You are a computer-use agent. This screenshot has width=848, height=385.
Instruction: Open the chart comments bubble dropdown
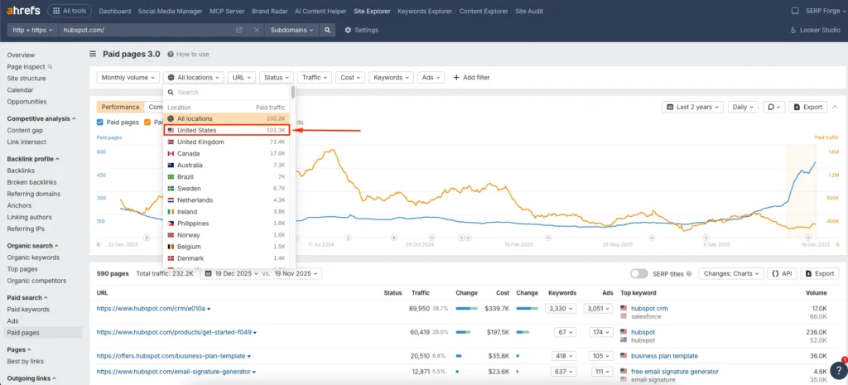click(773, 107)
